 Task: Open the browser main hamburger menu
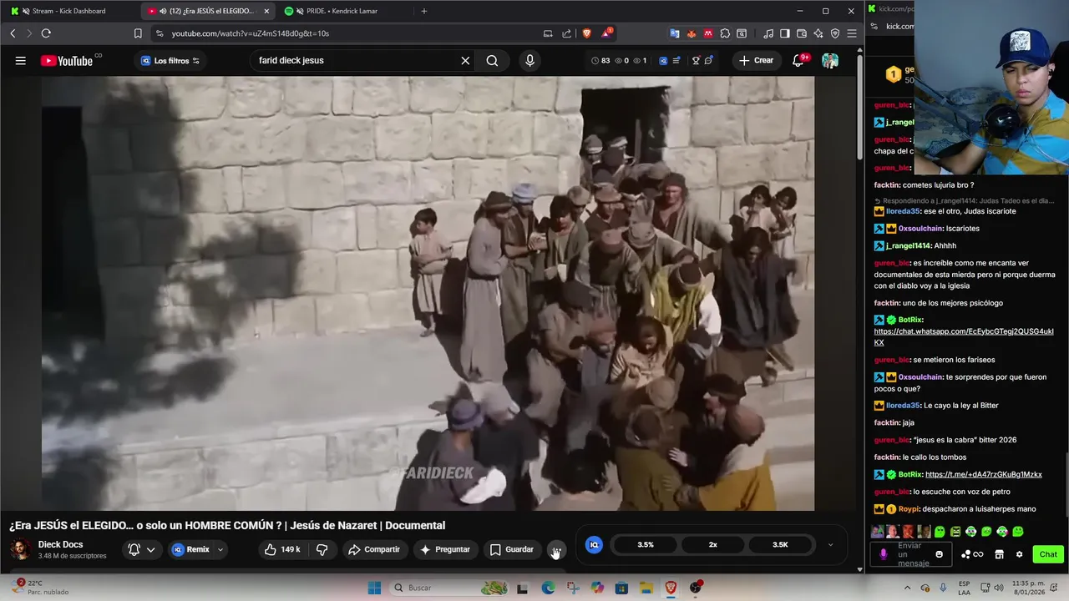coord(852,33)
